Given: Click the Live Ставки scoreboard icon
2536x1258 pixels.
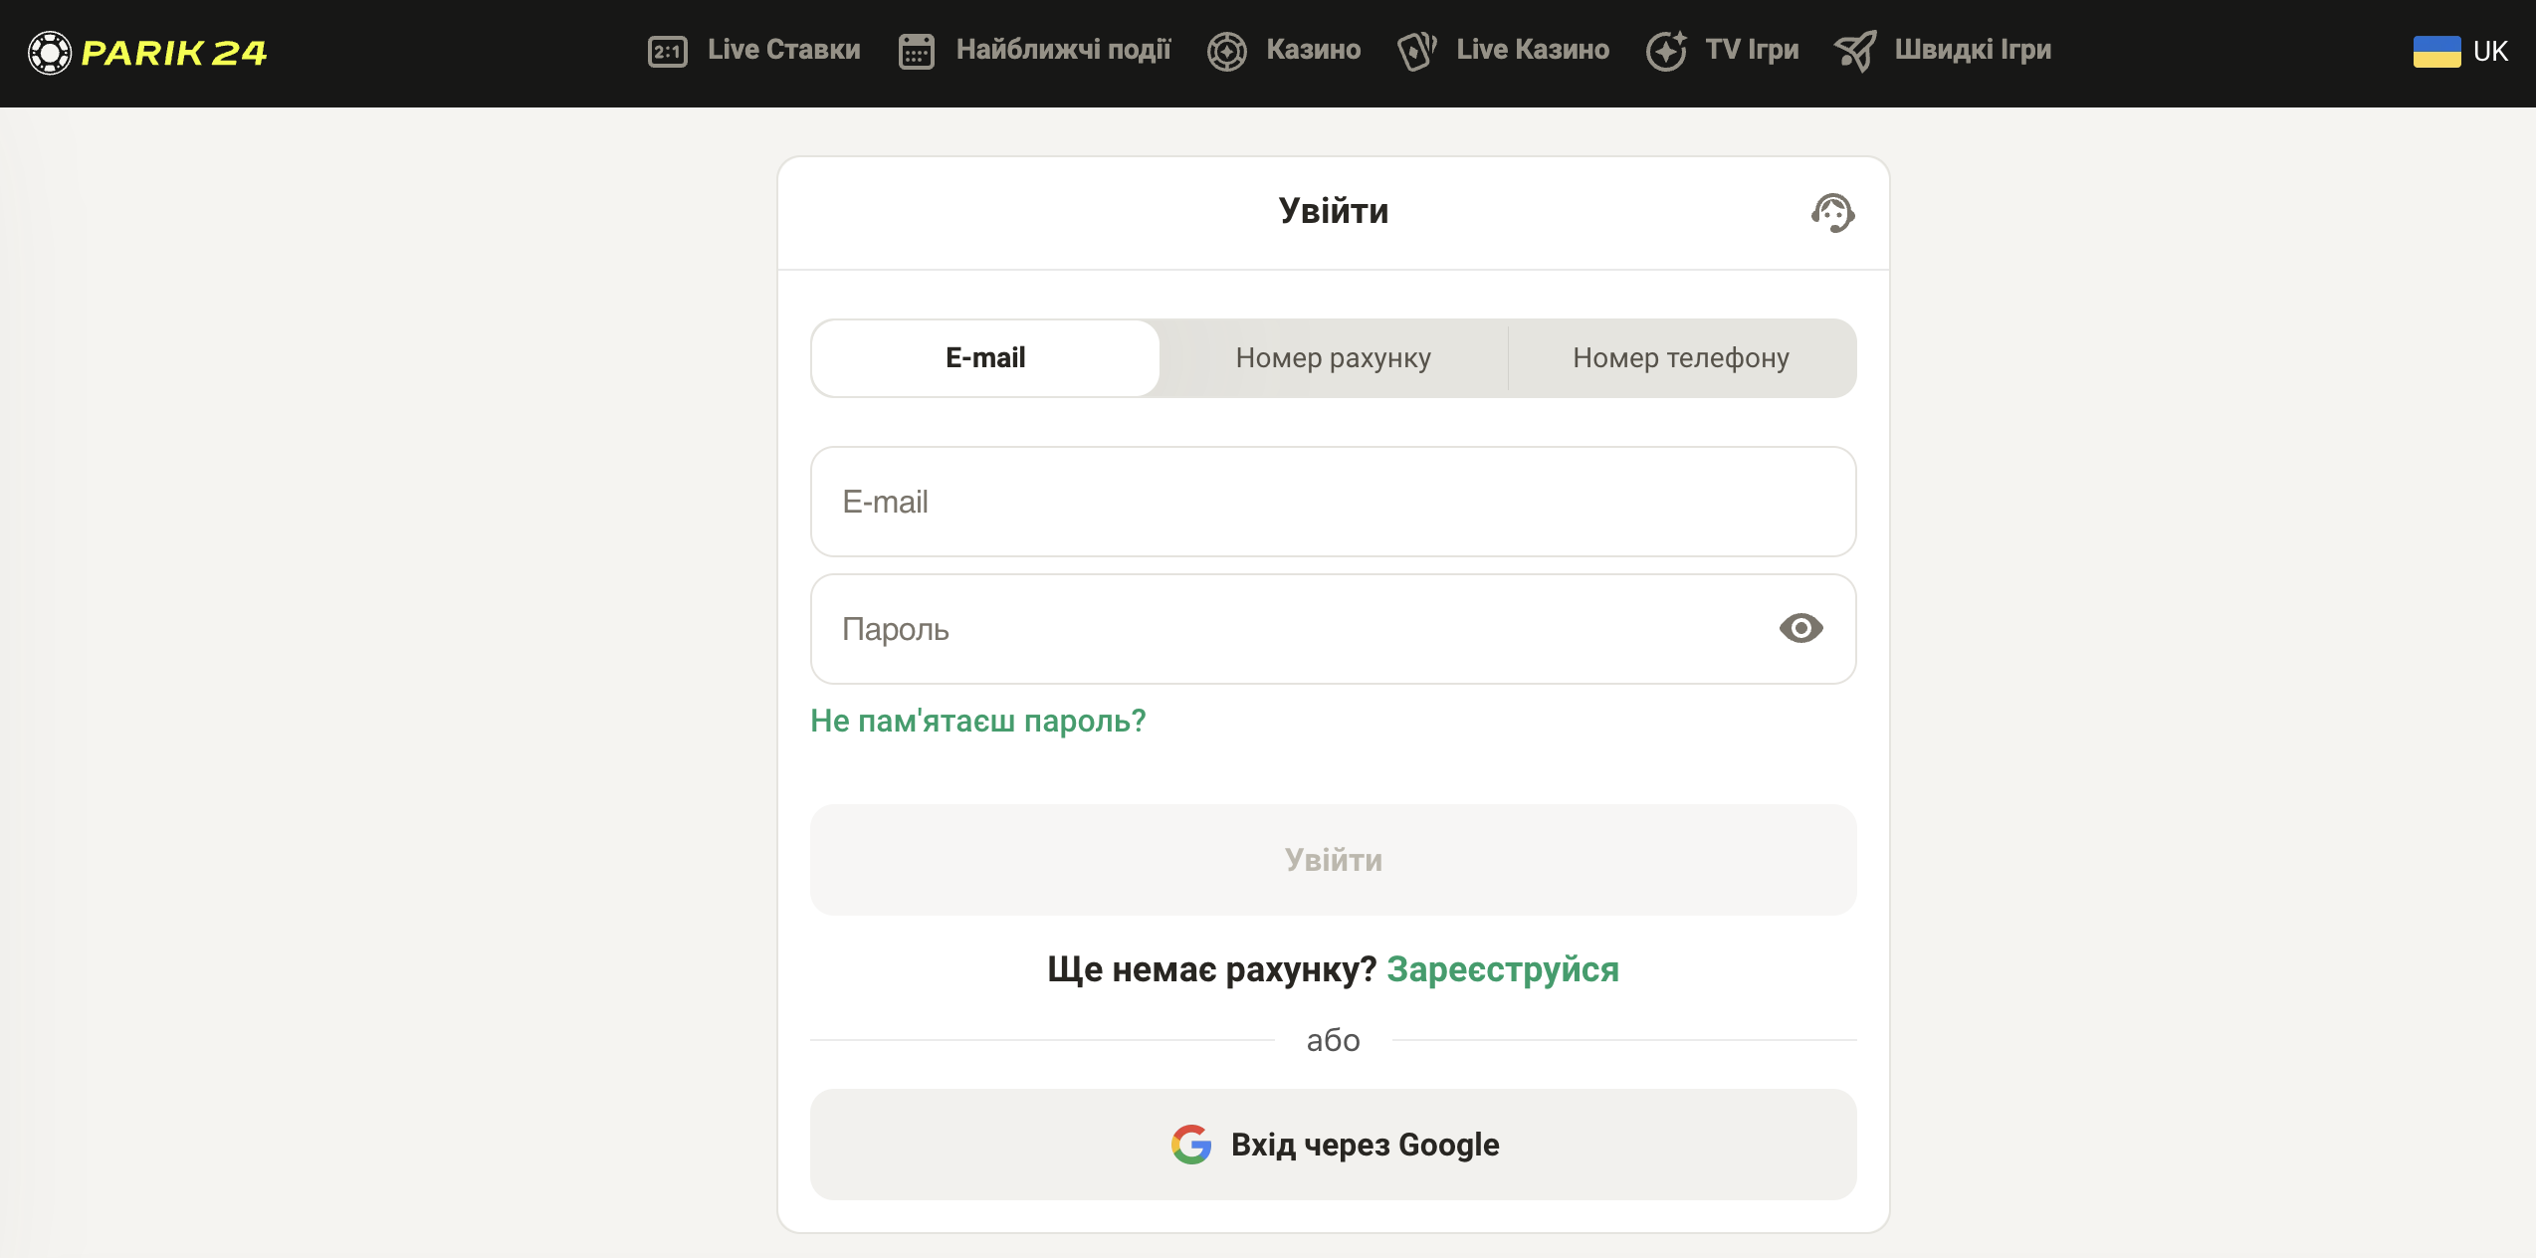Looking at the screenshot, I should tap(667, 51).
